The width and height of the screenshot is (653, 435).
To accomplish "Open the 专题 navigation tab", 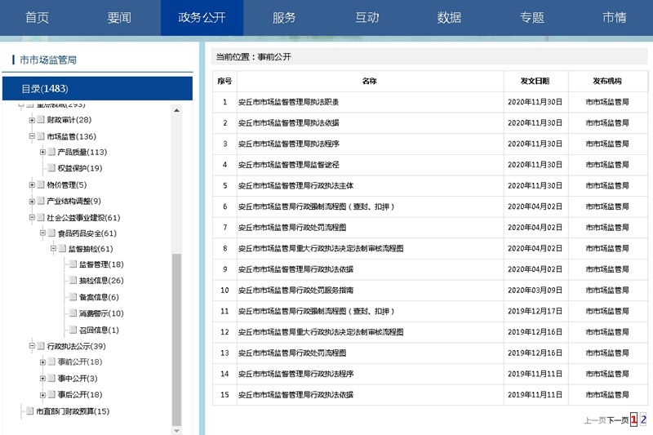I will coord(532,17).
